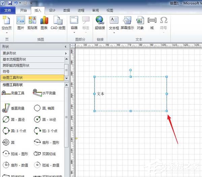Select the 垂直测量 vertical measure shape
The height and width of the screenshot is (177, 202).
click(x=13, y=108)
